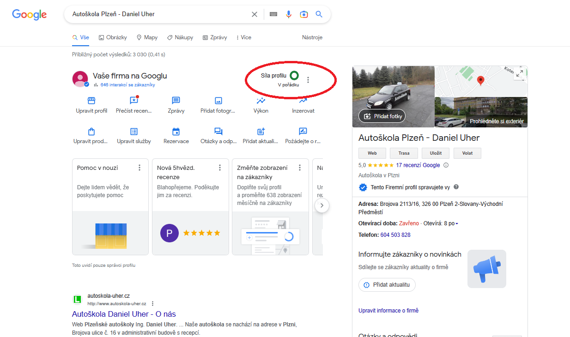This screenshot has height=337, width=570.
Task: Click the blue search magnifier button
Action: pos(319,14)
